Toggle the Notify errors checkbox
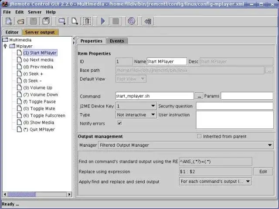 119,123
